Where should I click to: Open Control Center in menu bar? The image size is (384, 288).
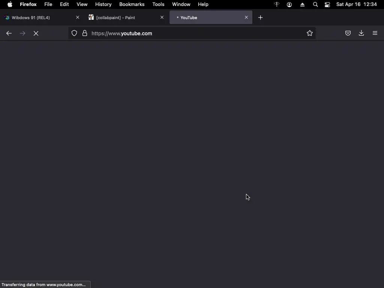click(x=327, y=4)
